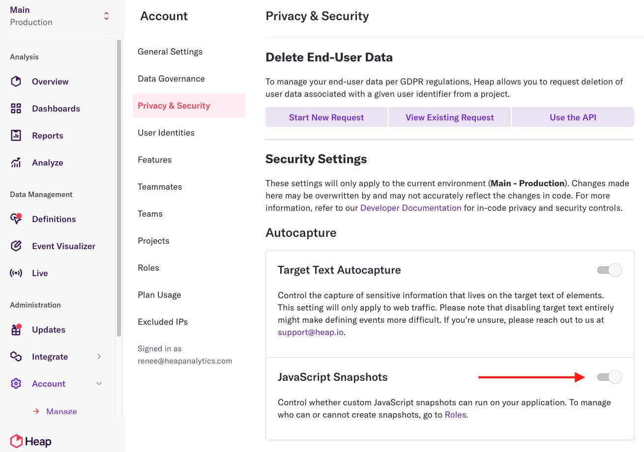Image resolution: width=644 pixels, height=452 pixels.
Task: Click the Overview cube icon
Action: pyautogui.click(x=16, y=82)
